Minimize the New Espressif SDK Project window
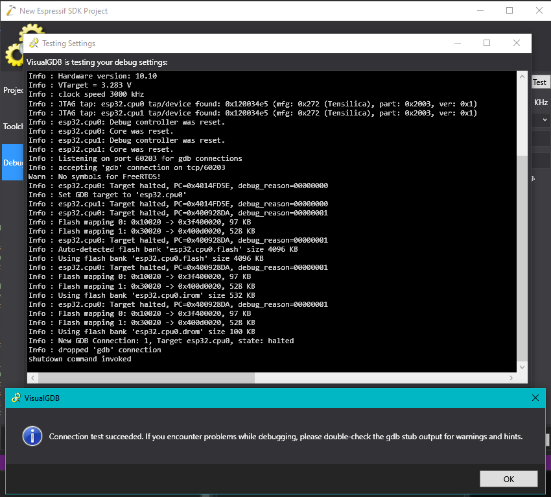Screen dimensions: 551x497 [x=480, y=10]
